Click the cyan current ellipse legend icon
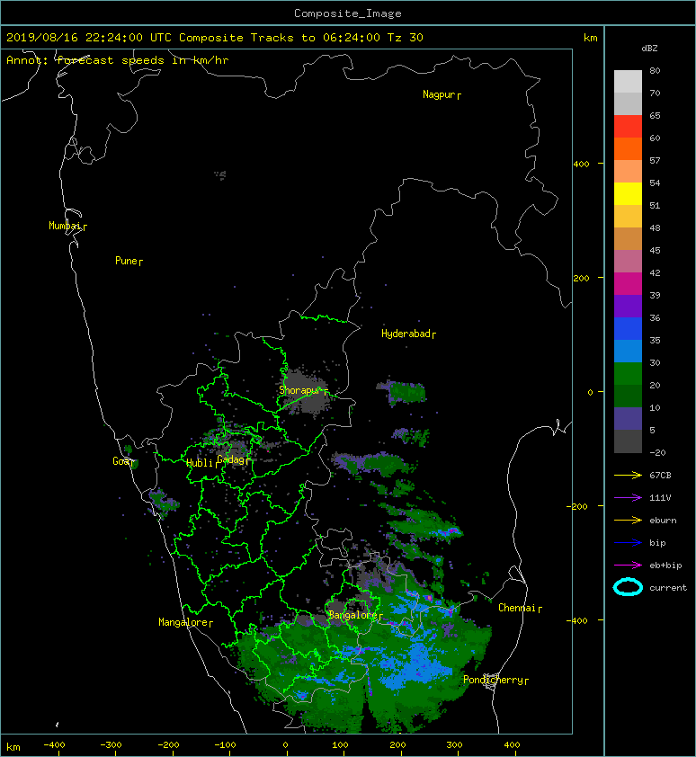The height and width of the screenshot is (757, 696). click(x=628, y=587)
